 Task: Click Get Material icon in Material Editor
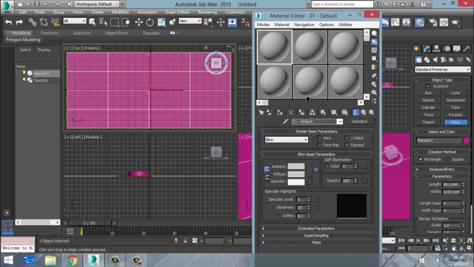(261, 112)
